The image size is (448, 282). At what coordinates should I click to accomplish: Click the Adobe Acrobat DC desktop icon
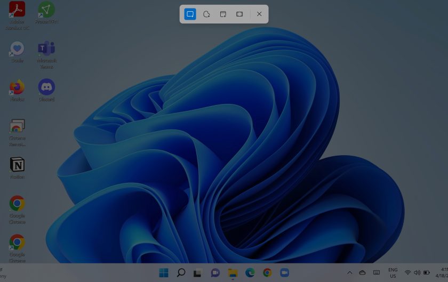[x=17, y=10]
